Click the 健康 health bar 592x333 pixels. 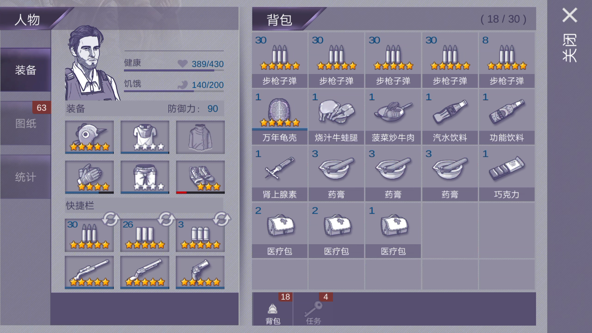pos(174,64)
